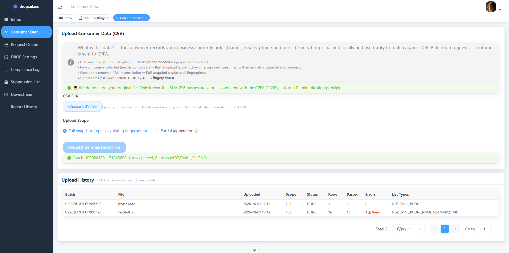Open Report History in the sidebar
Image resolution: width=509 pixels, height=253 pixels.
tap(27, 107)
